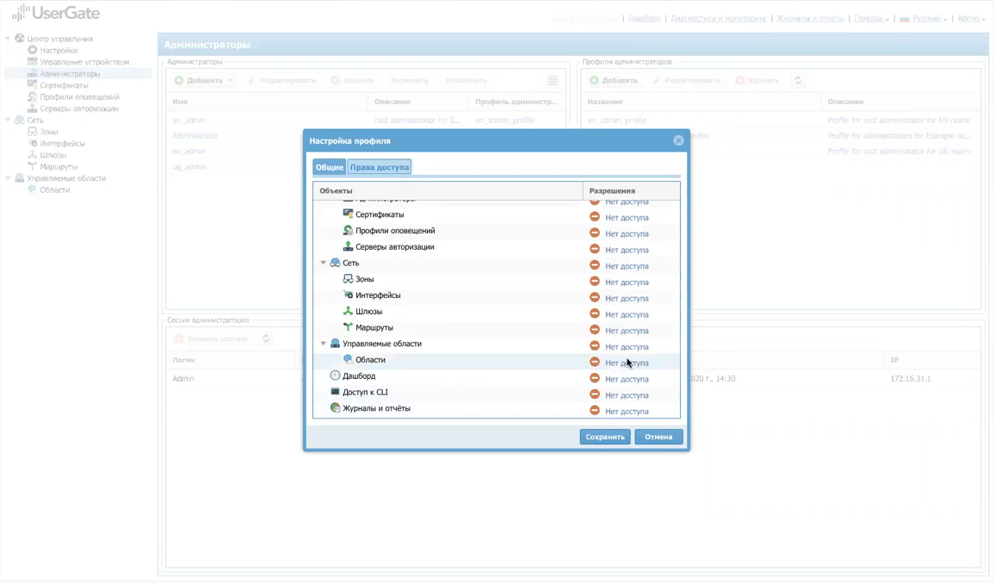Collapse Центр управления in the left sidebar
Image resolution: width=995 pixels, height=583 pixels.
coord(8,39)
